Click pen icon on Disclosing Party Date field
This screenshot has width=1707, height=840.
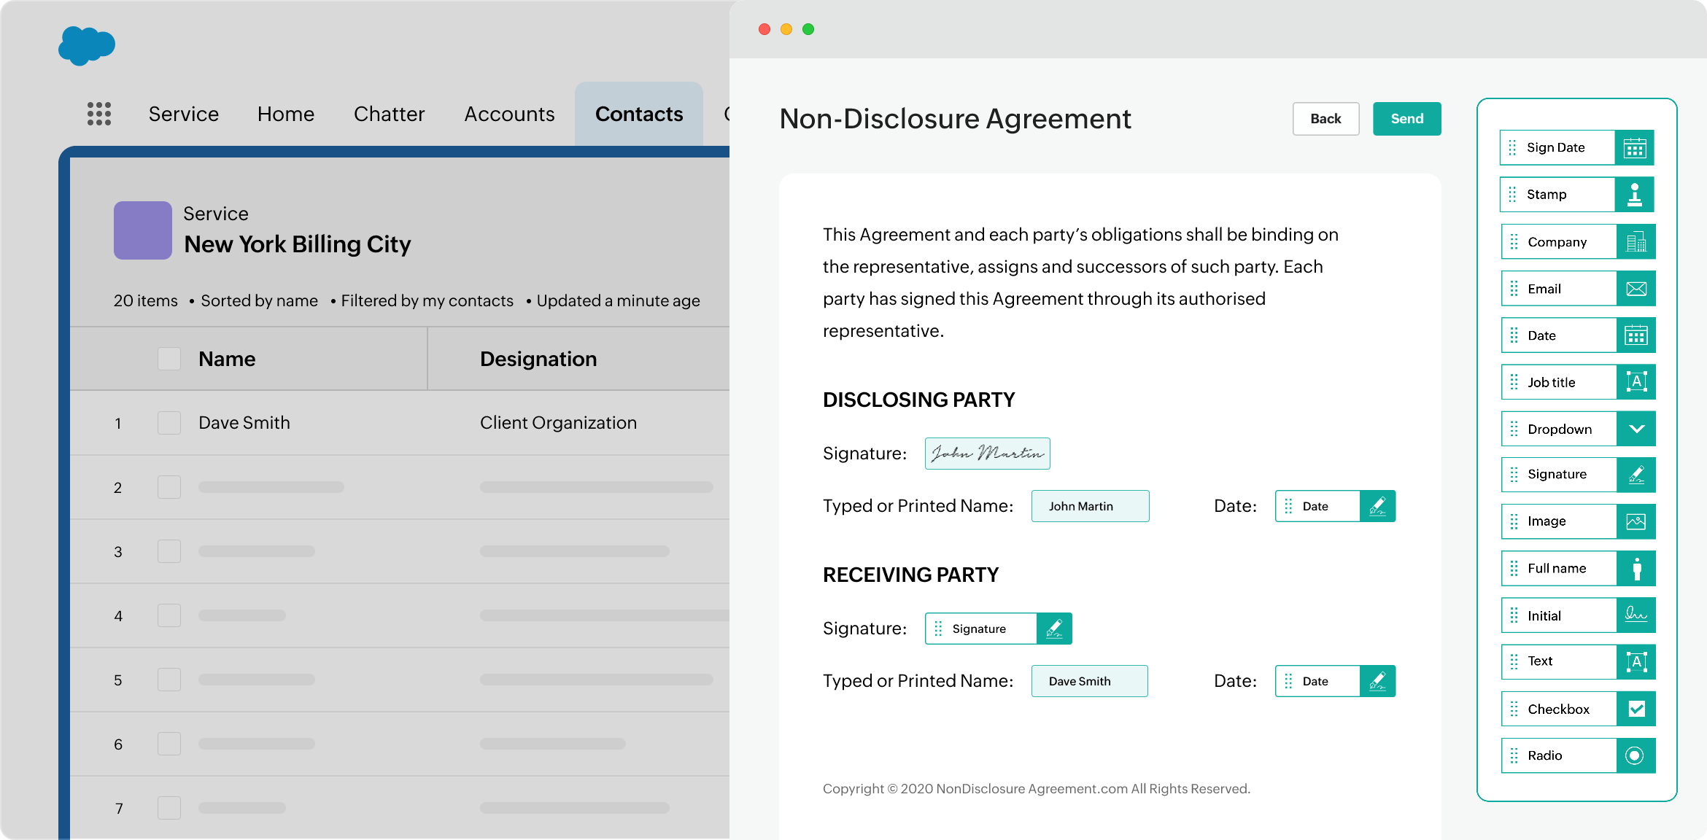1377,506
